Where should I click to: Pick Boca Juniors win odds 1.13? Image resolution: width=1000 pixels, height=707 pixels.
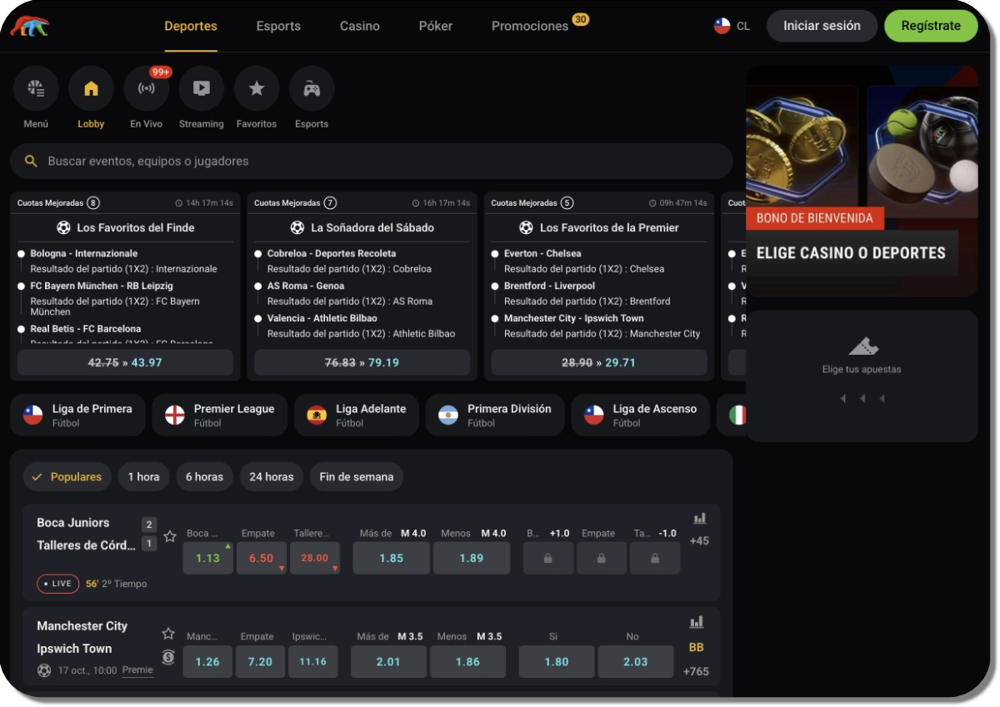208,558
